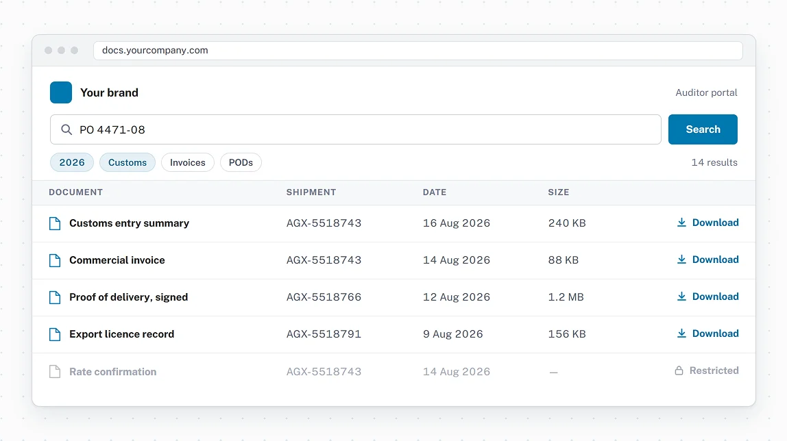787x441 pixels.
Task: Open the Customs entry summary document name
Action: [x=129, y=223]
